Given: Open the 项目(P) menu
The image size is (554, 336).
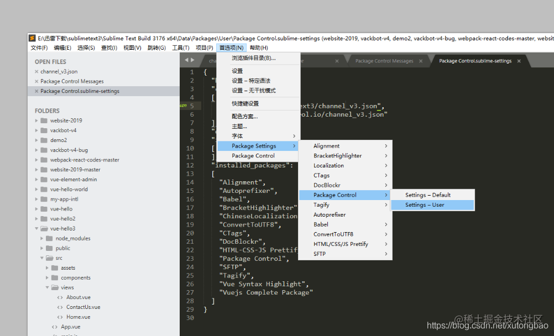Looking at the screenshot, I should pos(204,48).
